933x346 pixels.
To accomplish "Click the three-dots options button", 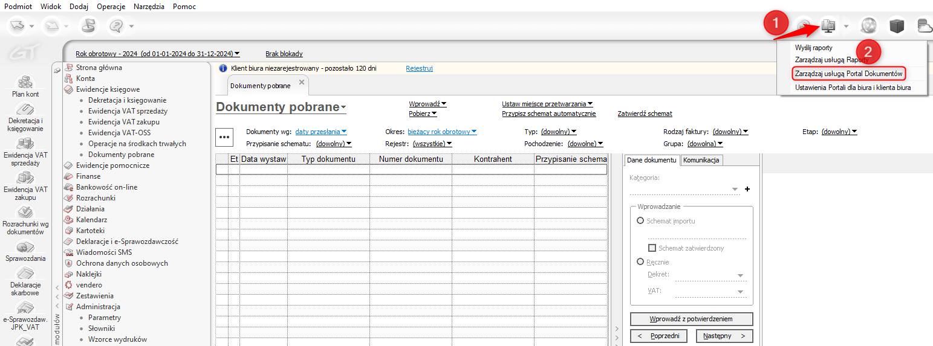I will [x=225, y=137].
